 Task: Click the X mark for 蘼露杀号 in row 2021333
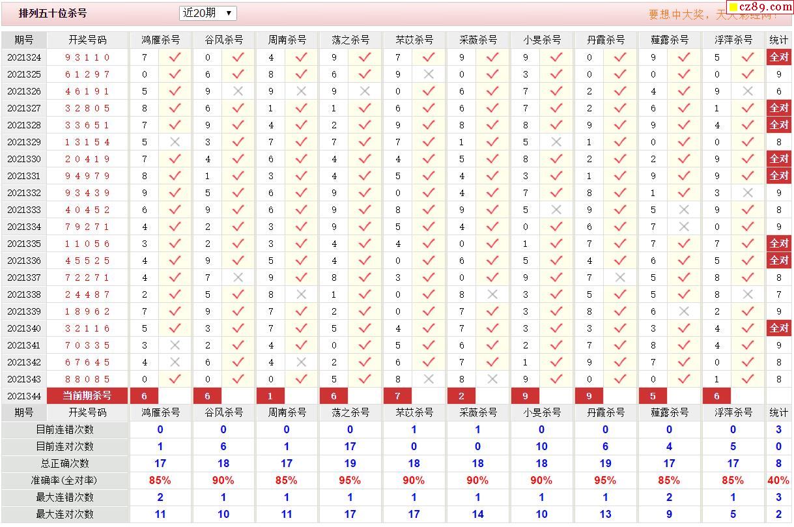683,210
